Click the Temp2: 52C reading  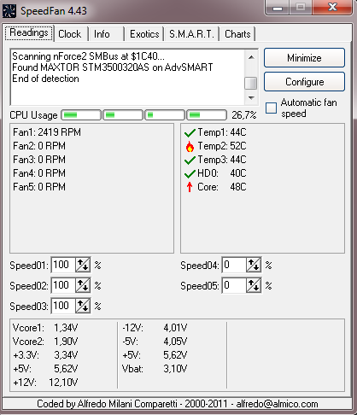[222, 146]
